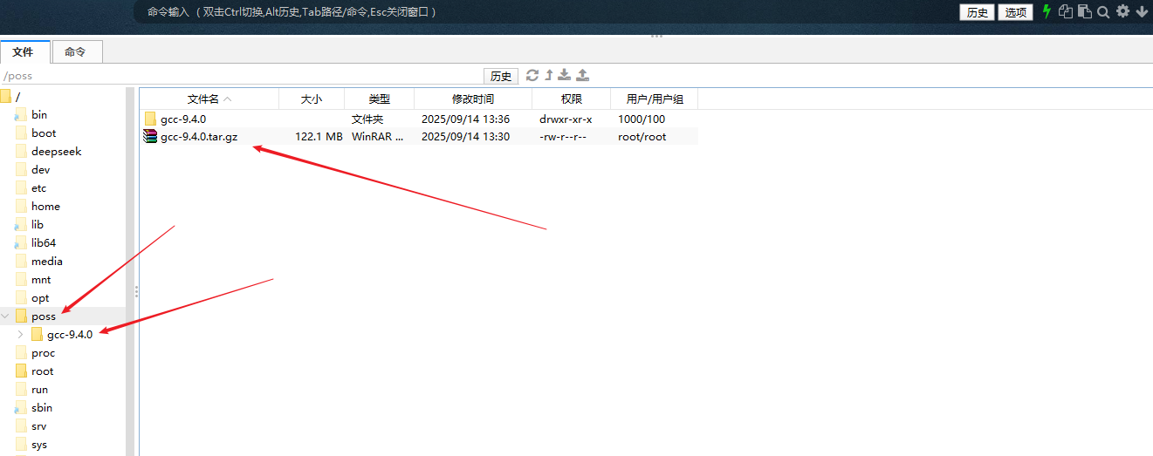The width and height of the screenshot is (1153, 456).
Task: Select the media folder in tree
Action: [x=46, y=261]
